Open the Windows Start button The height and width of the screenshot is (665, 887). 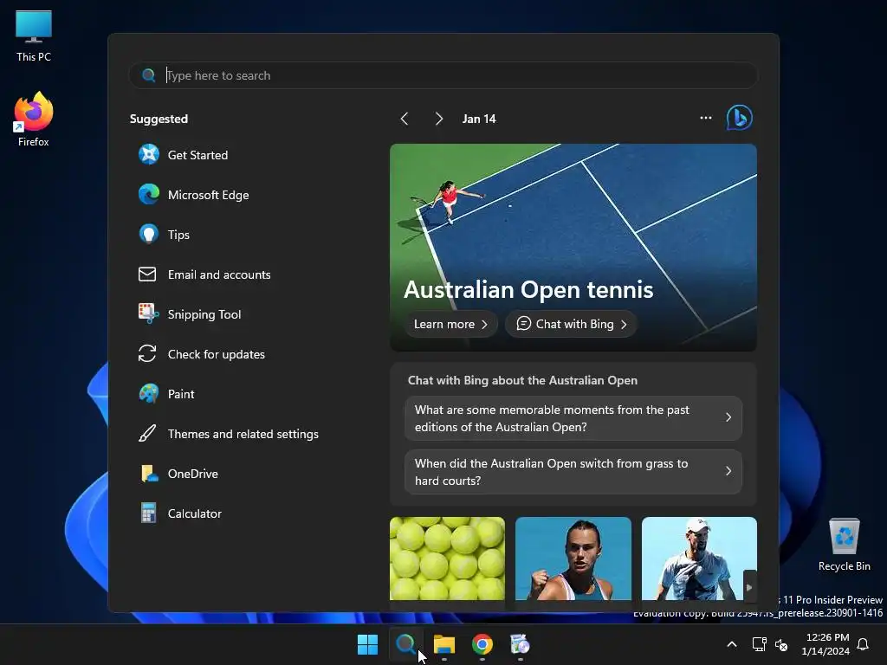pyautogui.click(x=367, y=644)
